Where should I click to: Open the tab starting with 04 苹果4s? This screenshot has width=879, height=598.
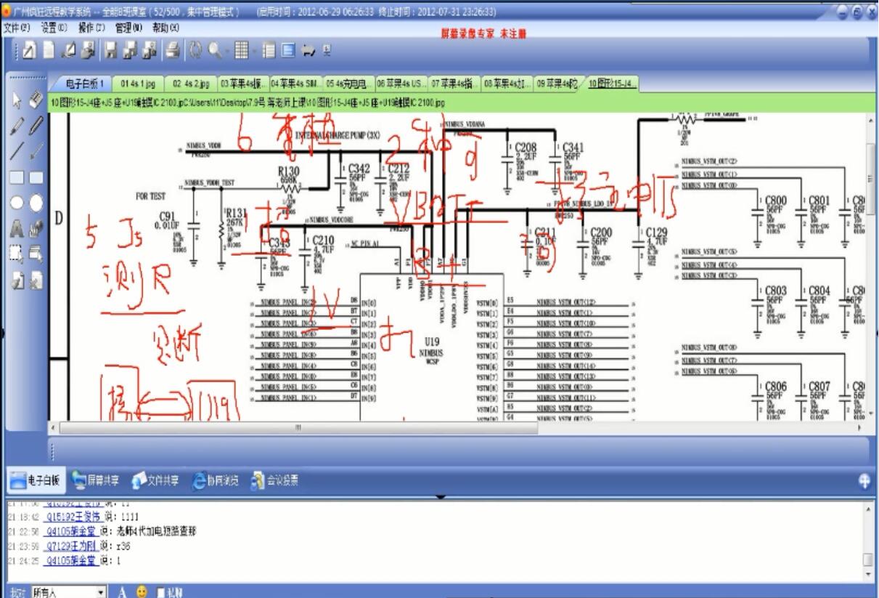[x=295, y=84]
